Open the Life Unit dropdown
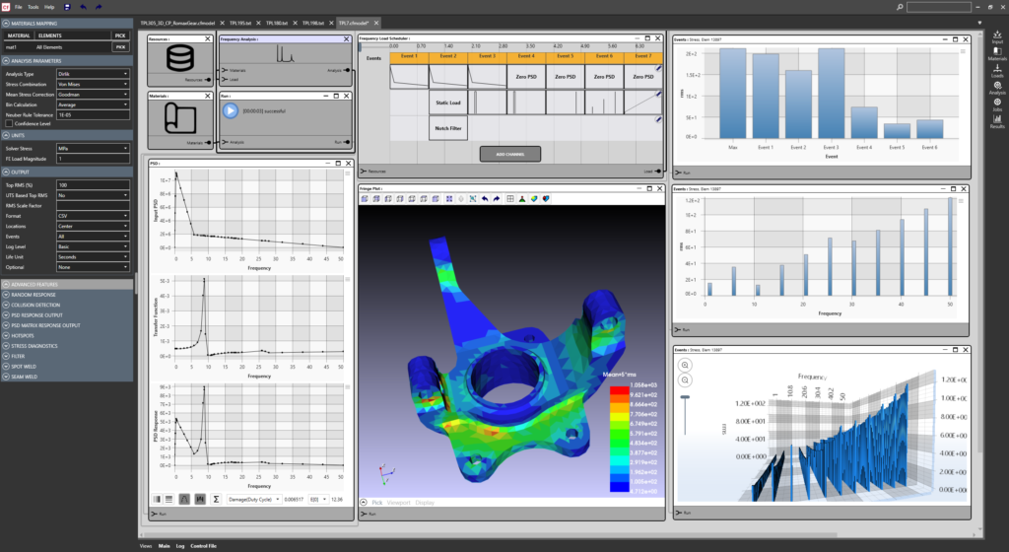 tap(94, 256)
